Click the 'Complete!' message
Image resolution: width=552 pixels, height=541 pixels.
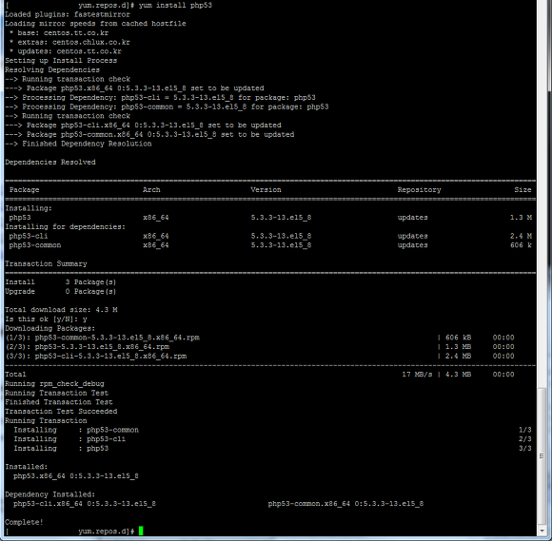tap(25, 522)
